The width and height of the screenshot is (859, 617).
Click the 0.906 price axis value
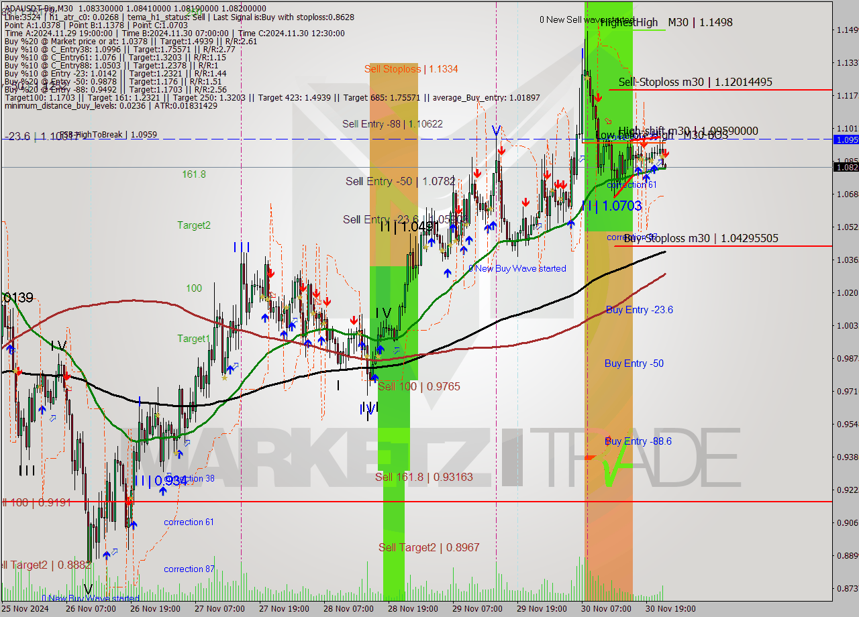pos(847,522)
